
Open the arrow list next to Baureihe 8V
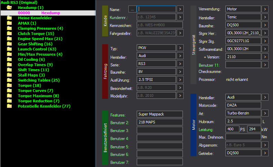(180, 72)
